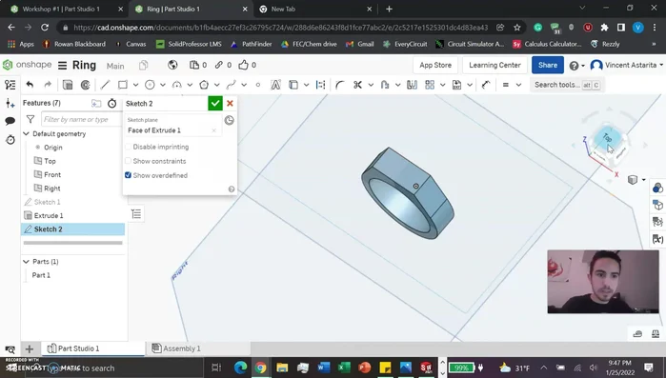Redo the last undone action
This screenshot has width=666, height=378.
48,85
